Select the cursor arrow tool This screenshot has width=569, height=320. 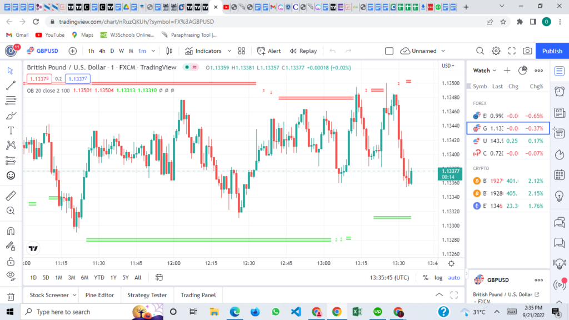coord(11,71)
